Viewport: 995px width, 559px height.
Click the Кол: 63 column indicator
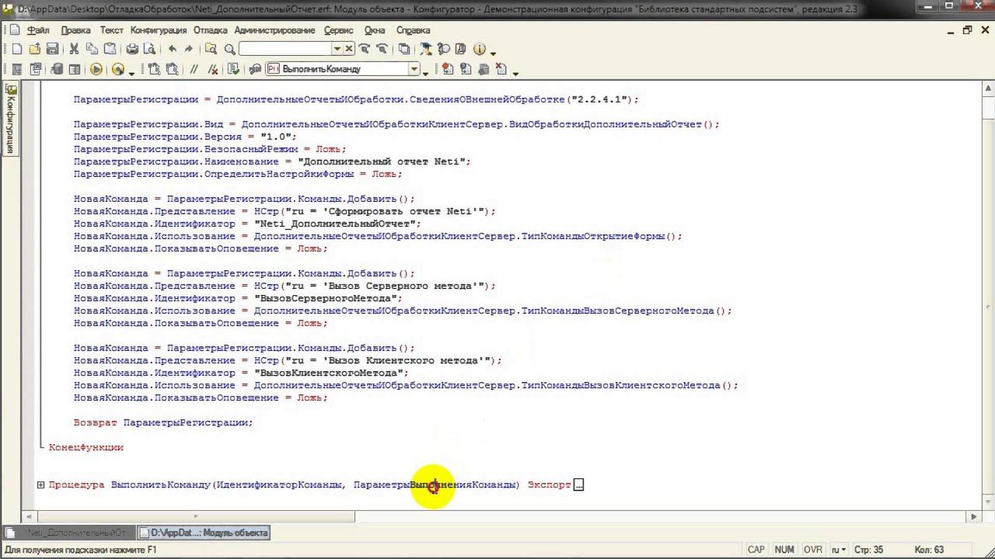click(x=929, y=550)
